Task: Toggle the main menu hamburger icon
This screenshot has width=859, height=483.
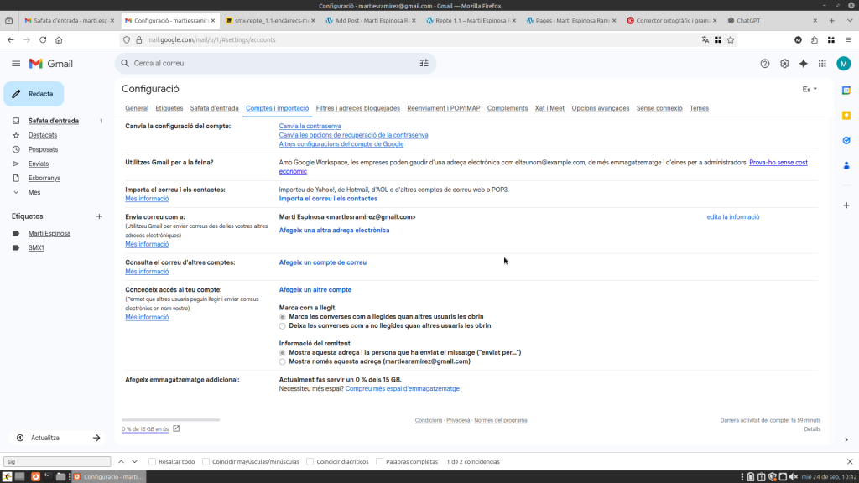Action: (x=15, y=64)
